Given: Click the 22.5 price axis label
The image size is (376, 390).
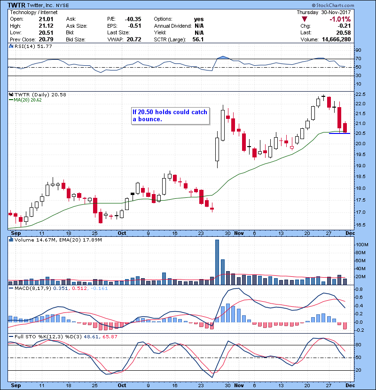Looking at the screenshot, I should [x=360, y=94].
